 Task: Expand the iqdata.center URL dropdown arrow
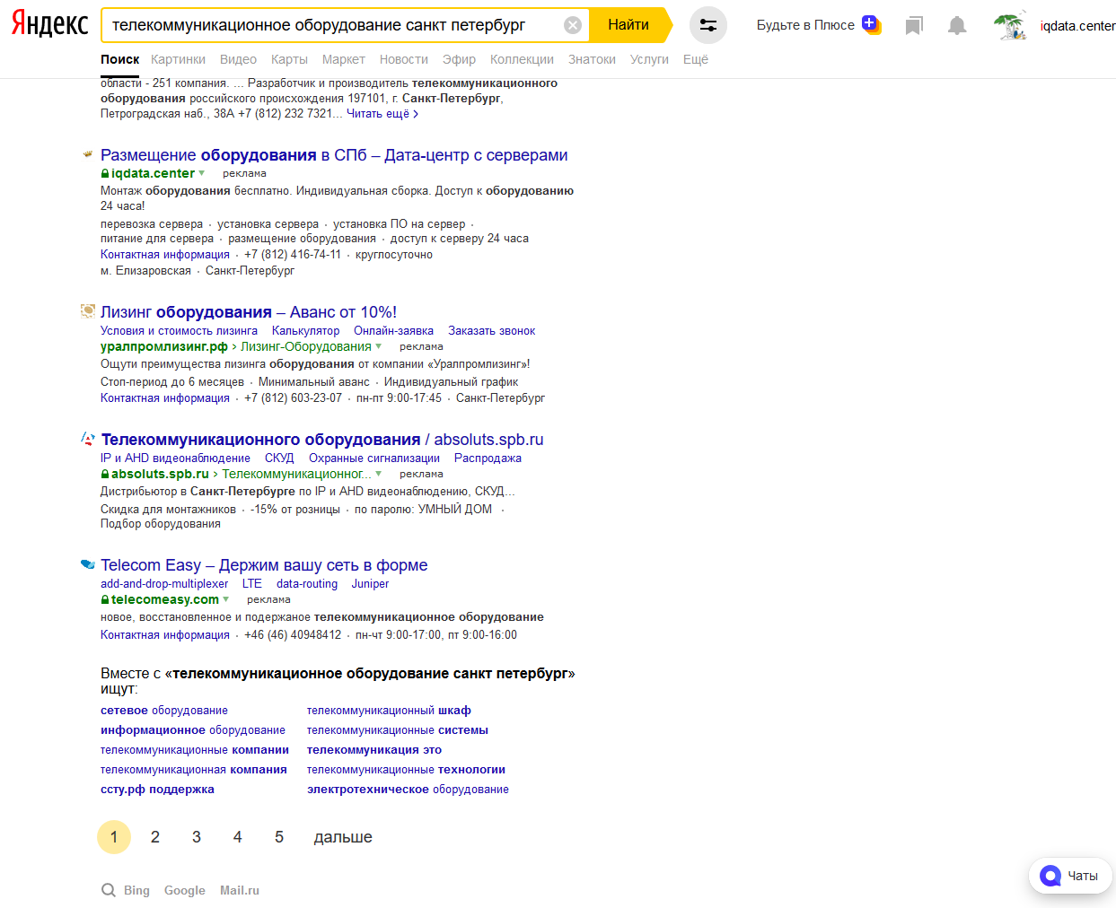click(x=202, y=173)
